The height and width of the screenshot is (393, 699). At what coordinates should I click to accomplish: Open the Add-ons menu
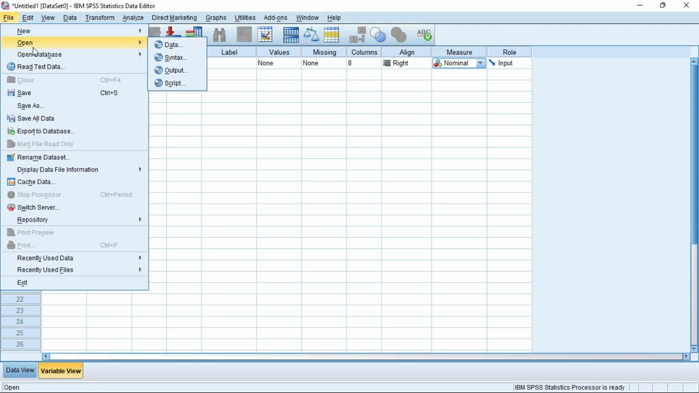pyautogui.click(x=275, y=17)
